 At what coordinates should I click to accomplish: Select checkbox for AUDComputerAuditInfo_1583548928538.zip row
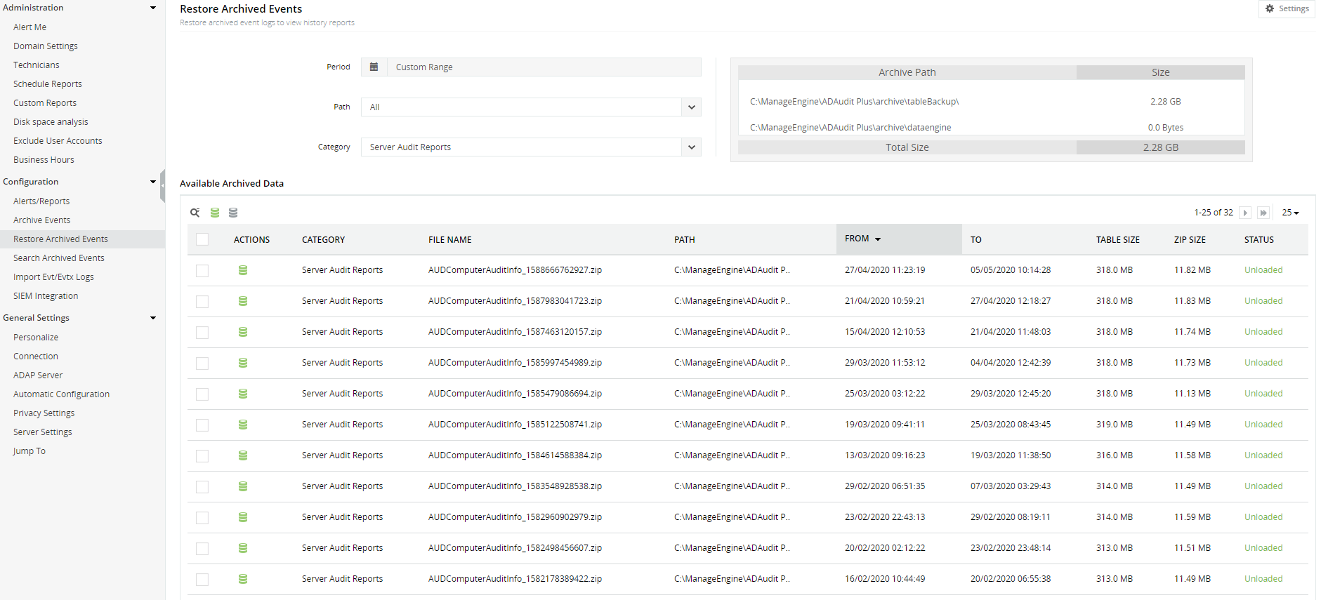[202, 486]
